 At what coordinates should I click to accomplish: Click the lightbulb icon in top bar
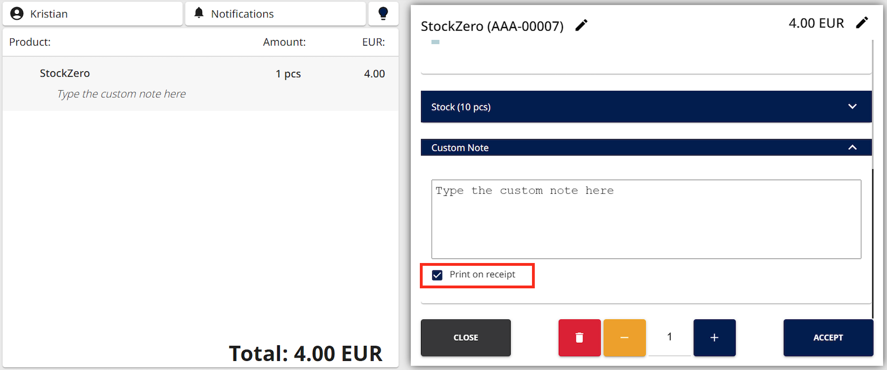click(383, 14)
